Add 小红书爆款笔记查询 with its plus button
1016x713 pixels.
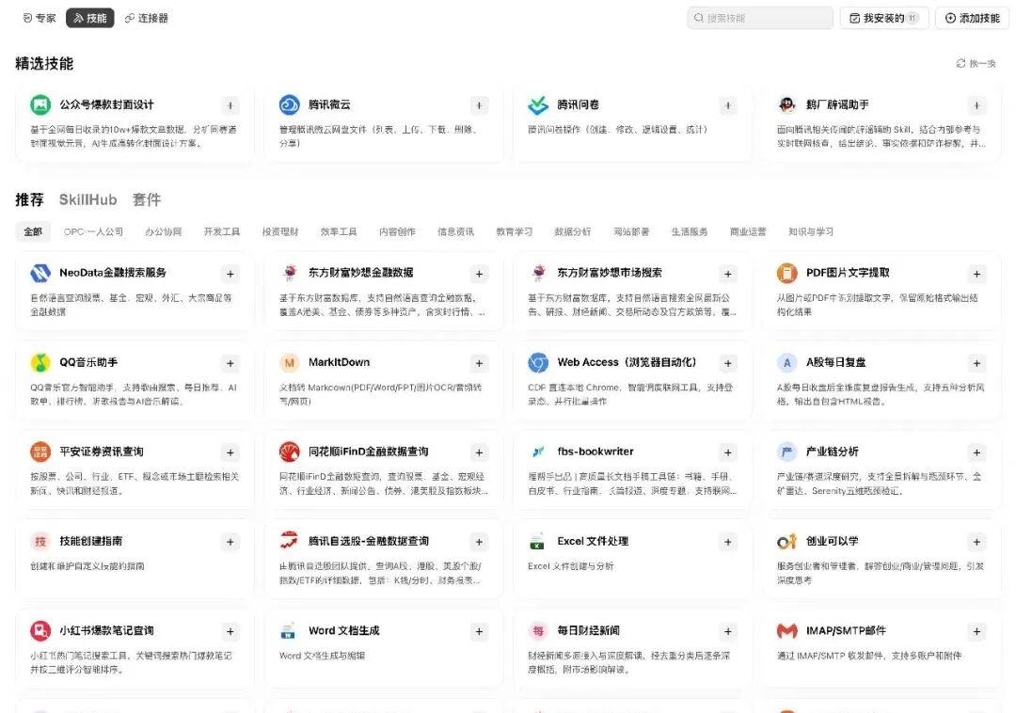[230, 631]
